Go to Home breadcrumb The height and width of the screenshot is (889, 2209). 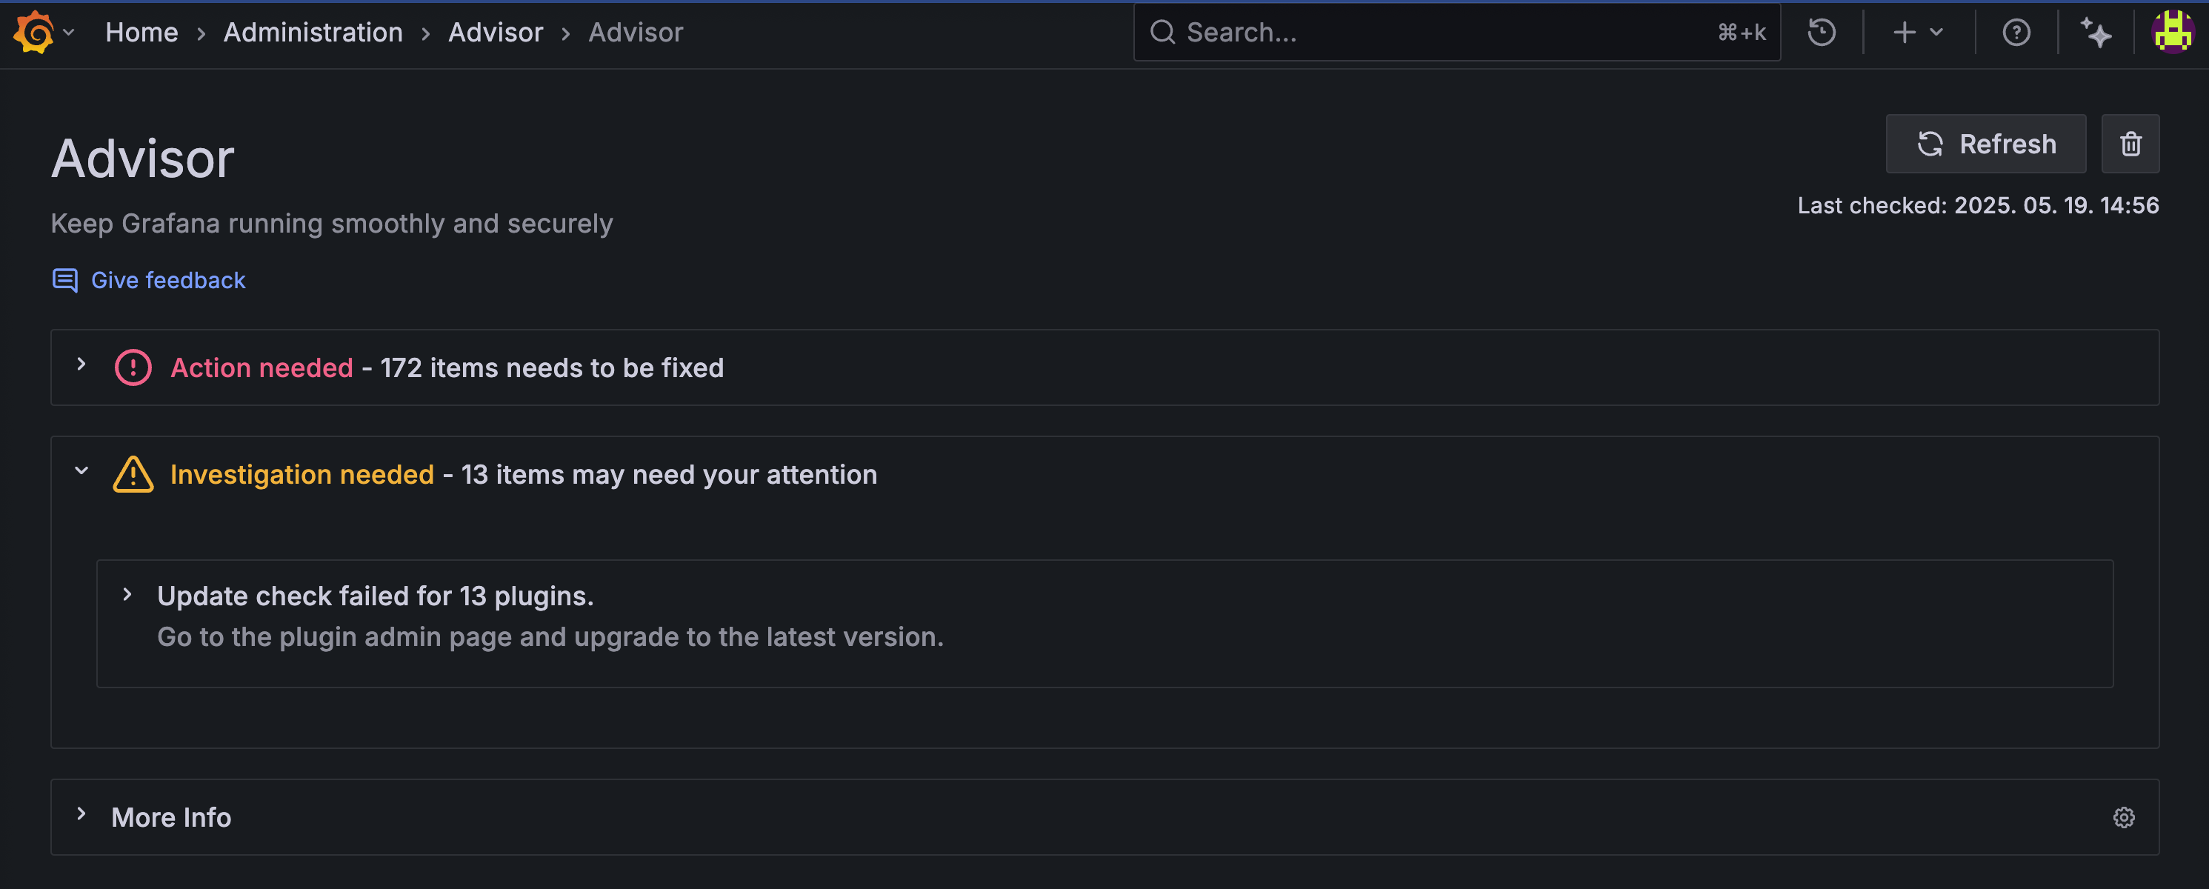(x=141, y=33)
